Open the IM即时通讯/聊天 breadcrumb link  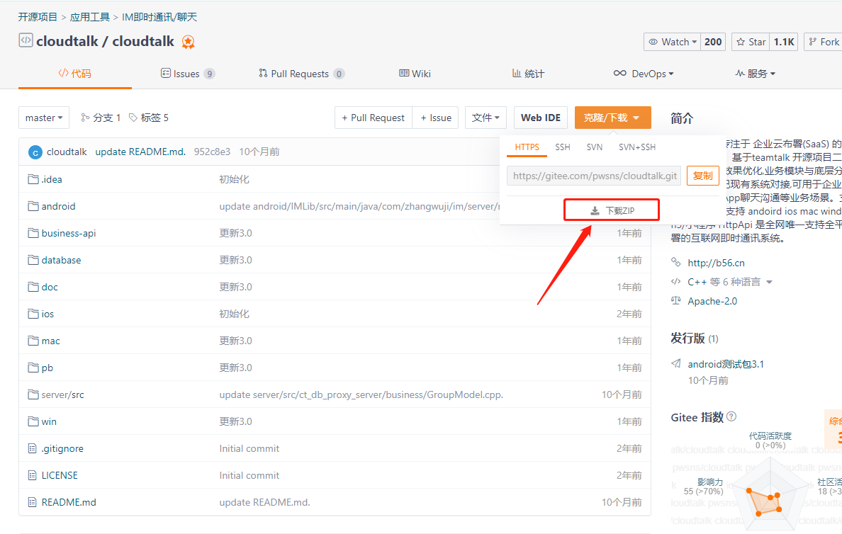[x=159, y=17]
